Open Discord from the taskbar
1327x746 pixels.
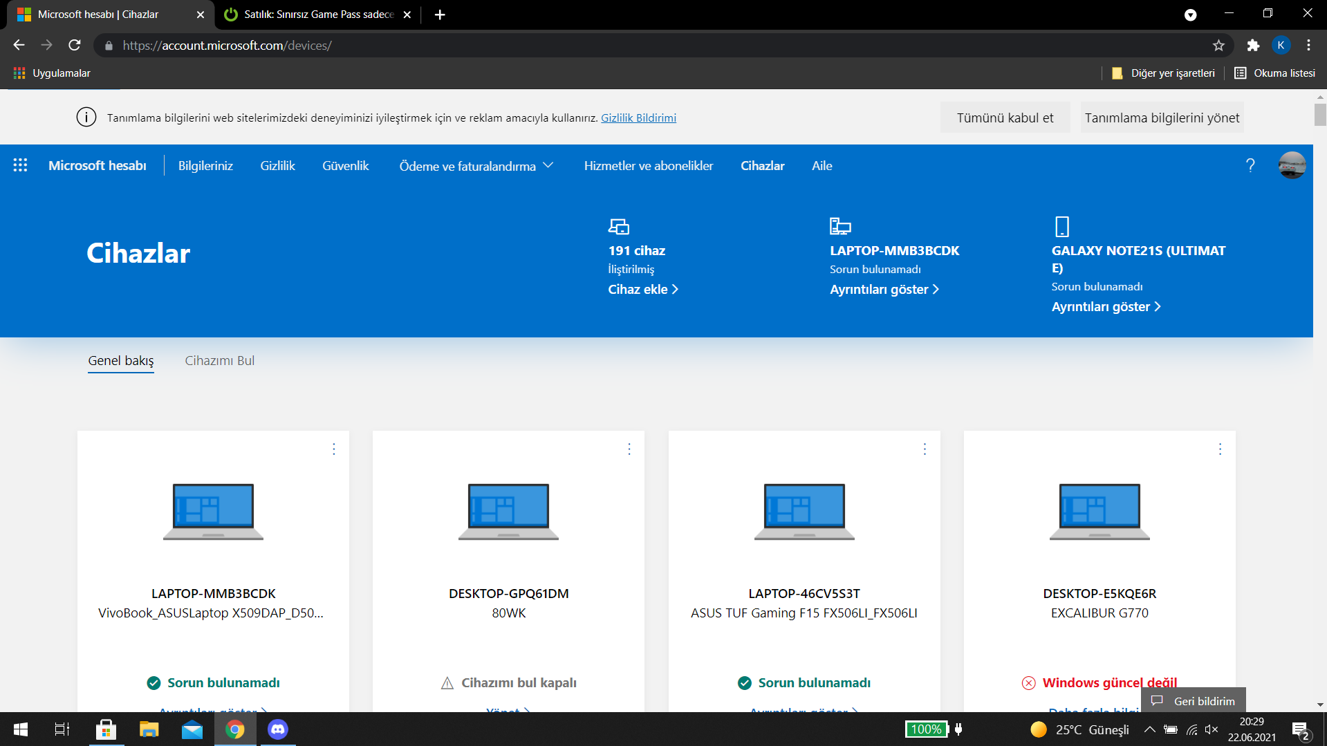coord(278,729)
